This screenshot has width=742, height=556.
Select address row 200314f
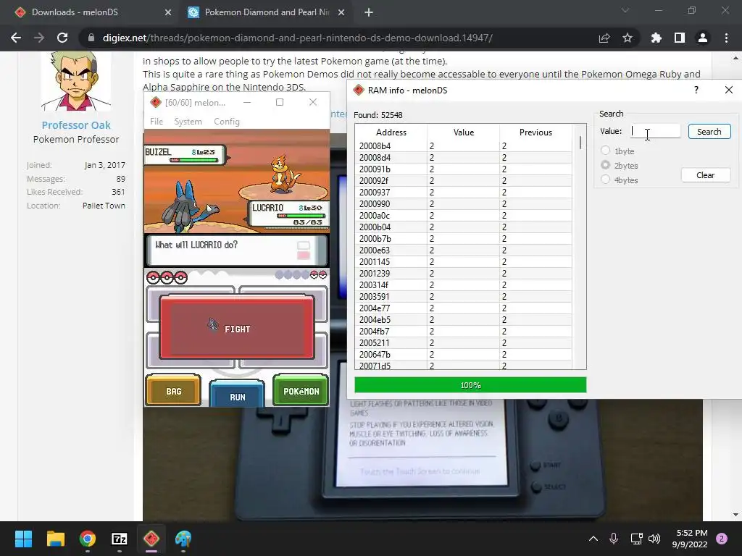click(464, 285)
